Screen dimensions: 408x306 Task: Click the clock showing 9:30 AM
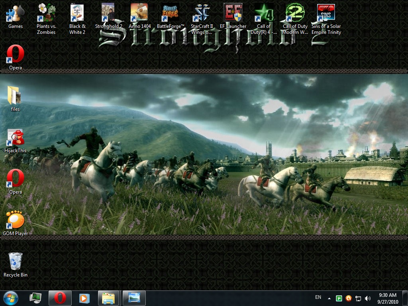[388, 298]
